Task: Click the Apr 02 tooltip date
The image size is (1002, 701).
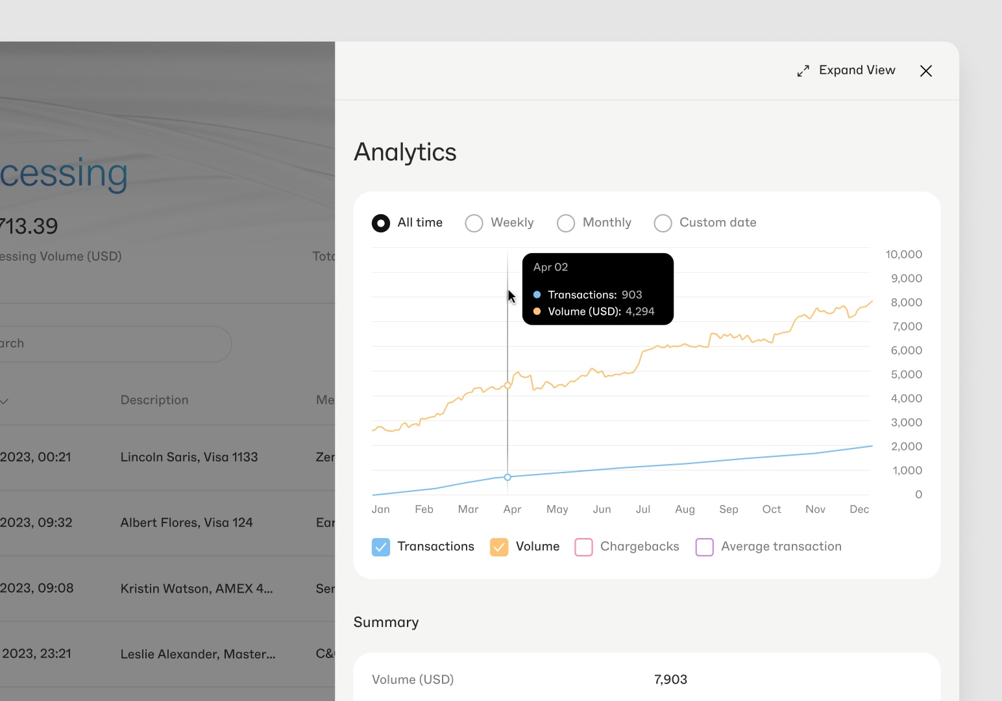Action: [550, 267]
